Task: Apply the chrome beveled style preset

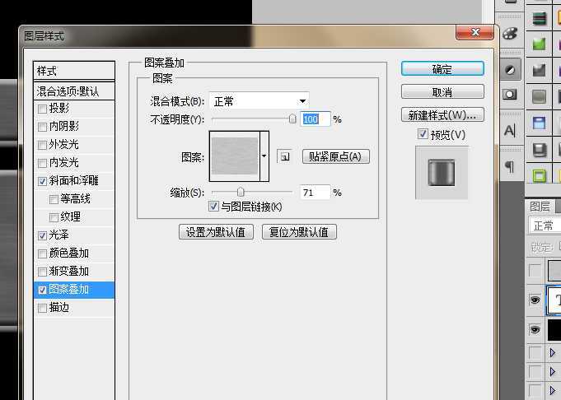Action: 540,150
